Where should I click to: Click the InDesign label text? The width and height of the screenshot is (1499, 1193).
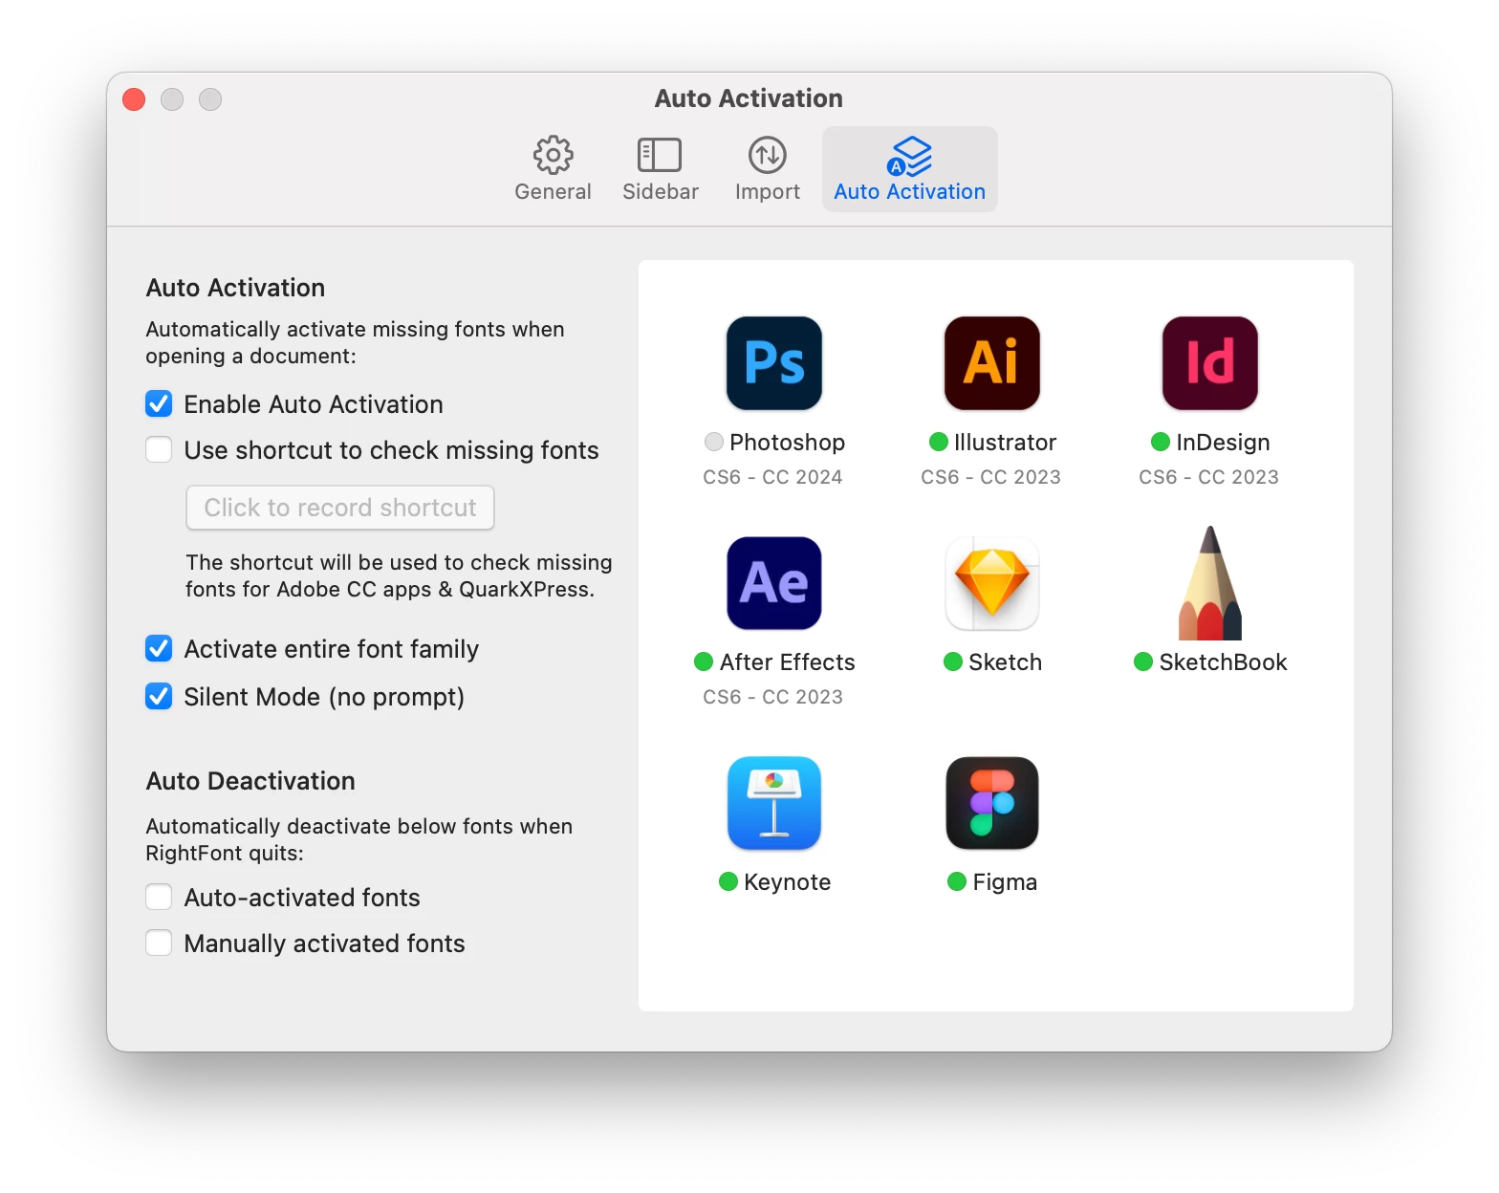click(x=1224, y=443)
